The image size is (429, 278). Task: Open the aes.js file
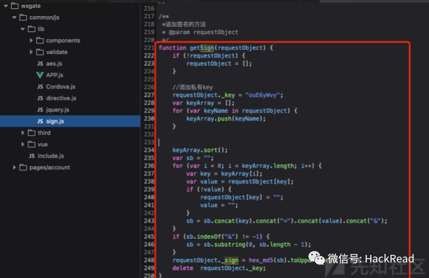[x=54, y=64]
